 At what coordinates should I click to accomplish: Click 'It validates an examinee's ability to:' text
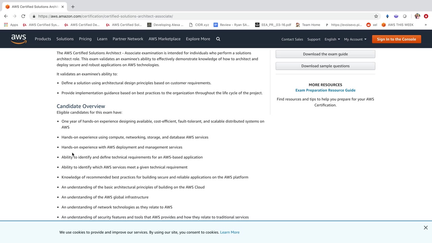point(87,74)
